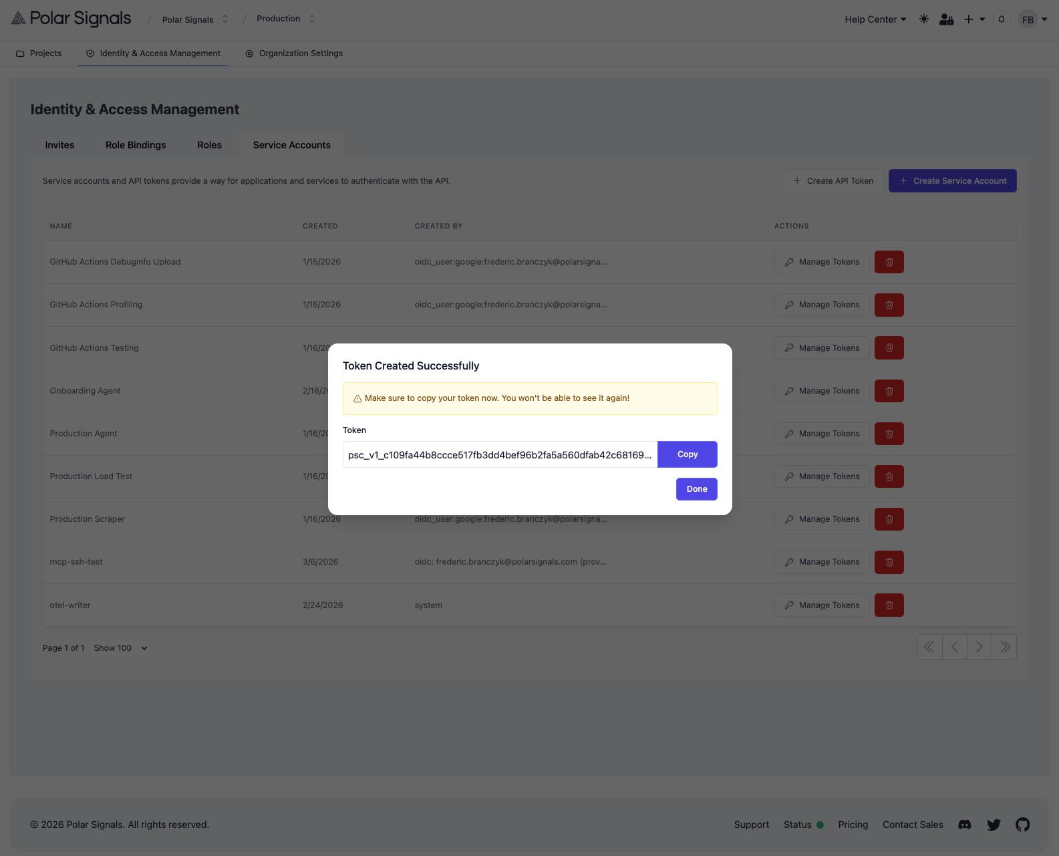Open the Status footer link
1059x856 pixels.
tap(804, 825)
